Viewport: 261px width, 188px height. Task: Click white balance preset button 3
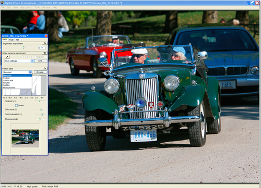tap(31, 57)
